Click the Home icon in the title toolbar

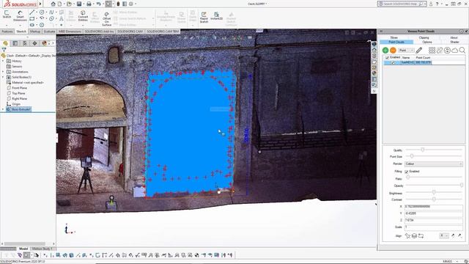[53, 4]
